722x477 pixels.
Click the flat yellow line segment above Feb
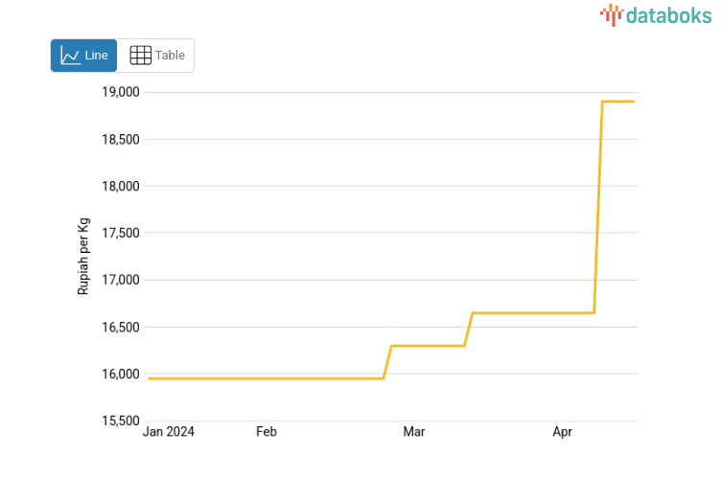(x=267, y=378)
